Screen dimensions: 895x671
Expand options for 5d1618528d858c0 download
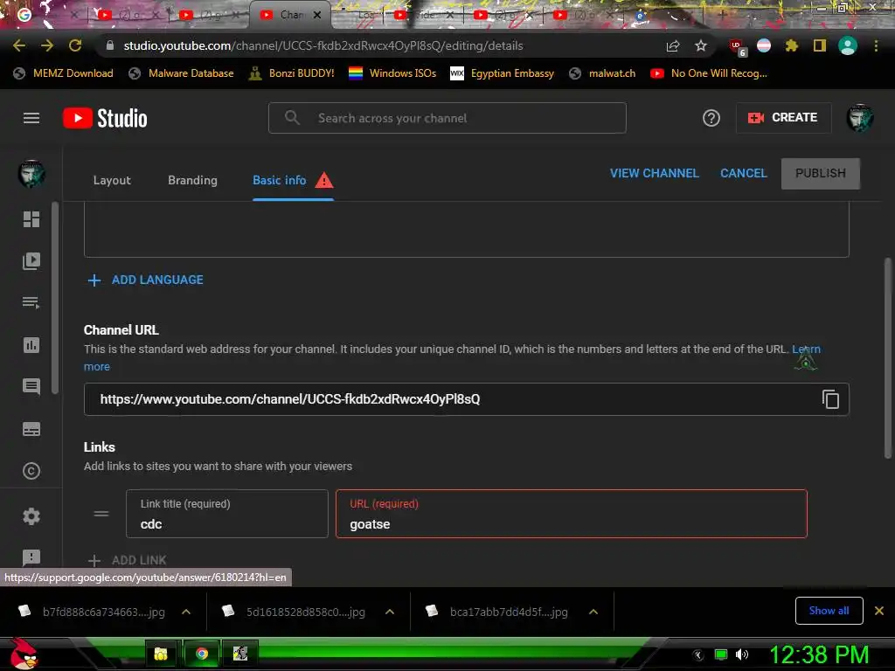(x=390, y=612)
